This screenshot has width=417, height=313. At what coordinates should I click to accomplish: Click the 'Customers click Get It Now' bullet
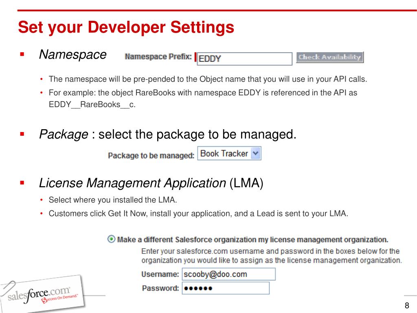(x=198, y=214)
